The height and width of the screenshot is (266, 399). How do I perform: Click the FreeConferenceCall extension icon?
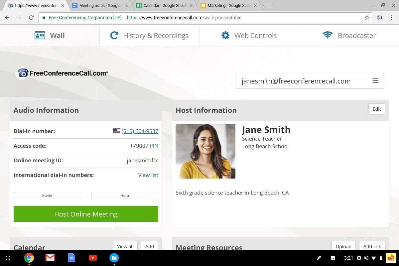(380, 18)
